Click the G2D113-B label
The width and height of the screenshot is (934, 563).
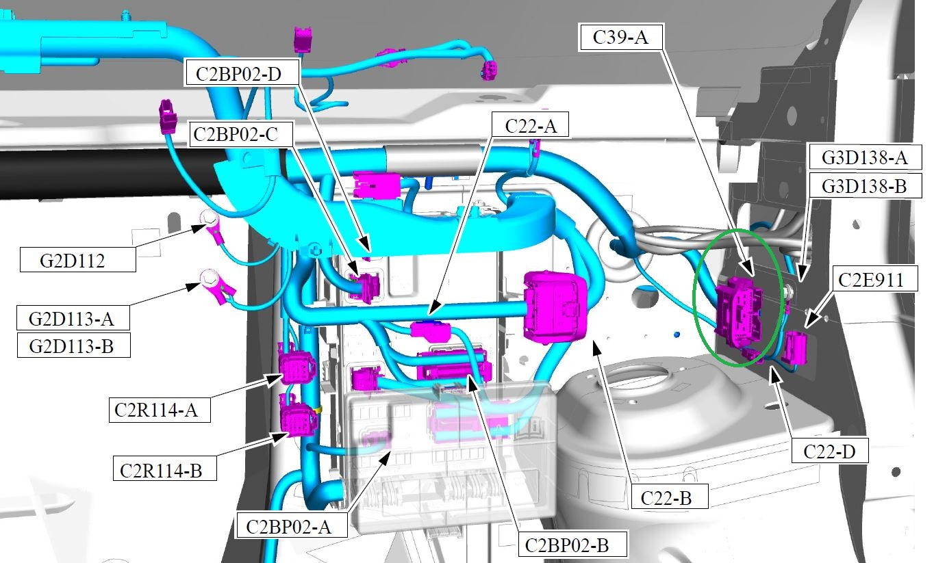pos(74,345)
